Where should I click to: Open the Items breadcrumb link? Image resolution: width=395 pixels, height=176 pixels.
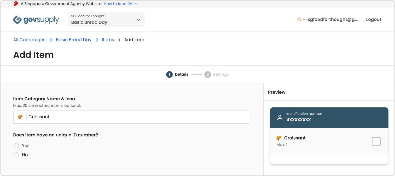108,40
